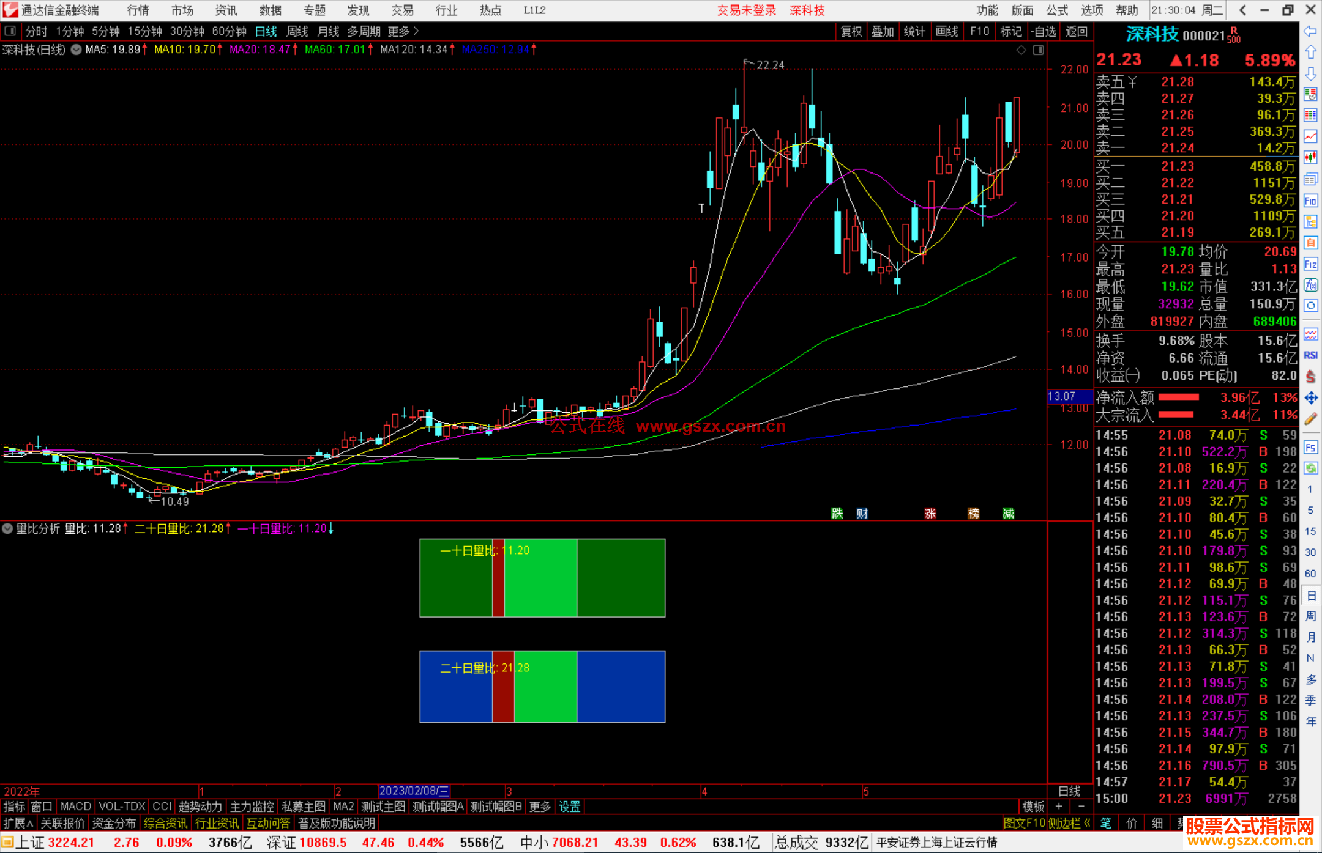
Task: Open the 公式 menu
Action: point(1057,10)
